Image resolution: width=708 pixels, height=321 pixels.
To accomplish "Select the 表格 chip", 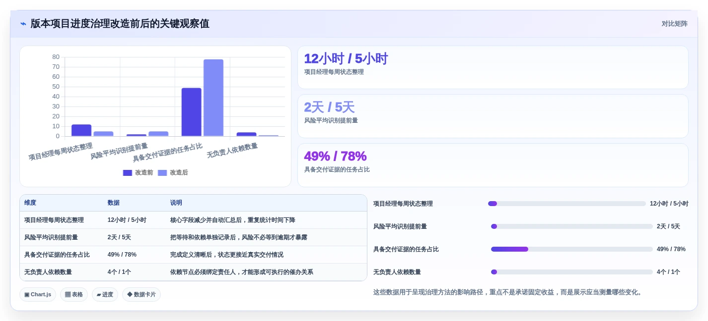I will 74,294.
